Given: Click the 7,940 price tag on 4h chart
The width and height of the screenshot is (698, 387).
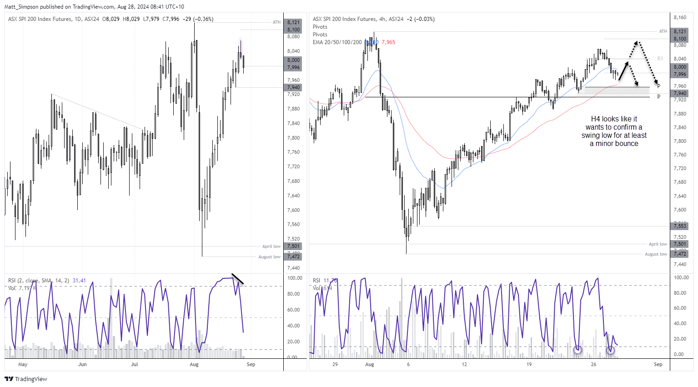Looking at the screenshot, I should click(x=680, y=93).
